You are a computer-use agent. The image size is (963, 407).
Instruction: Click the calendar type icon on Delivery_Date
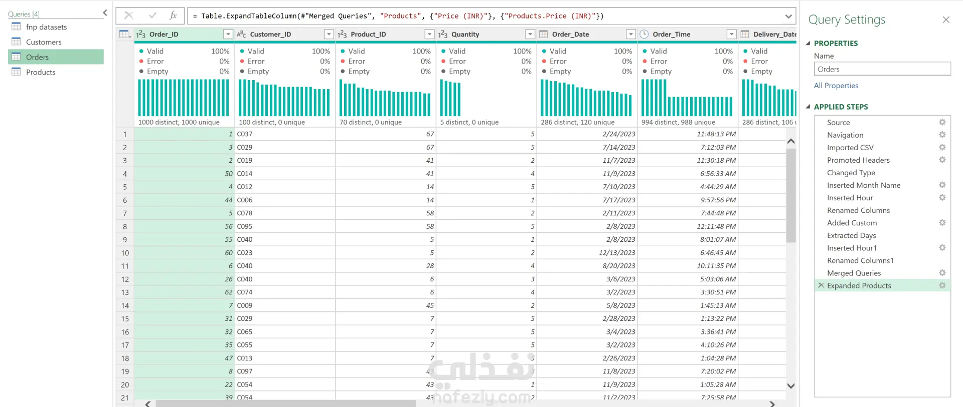(x=745, y=34)
